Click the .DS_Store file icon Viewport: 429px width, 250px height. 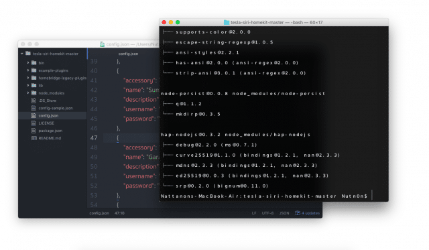click(34, 101)
